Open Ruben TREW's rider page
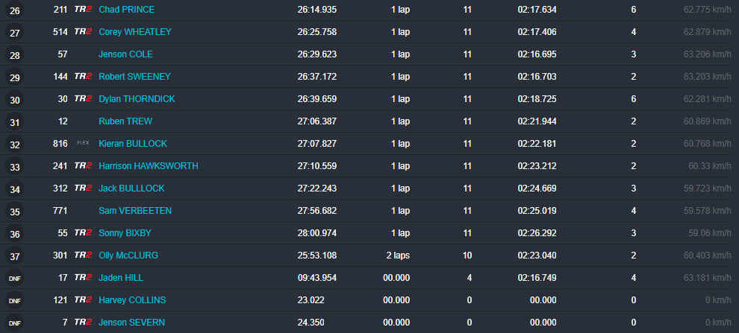The height and width of the screenshot is (333, 739). click(124, 121)
